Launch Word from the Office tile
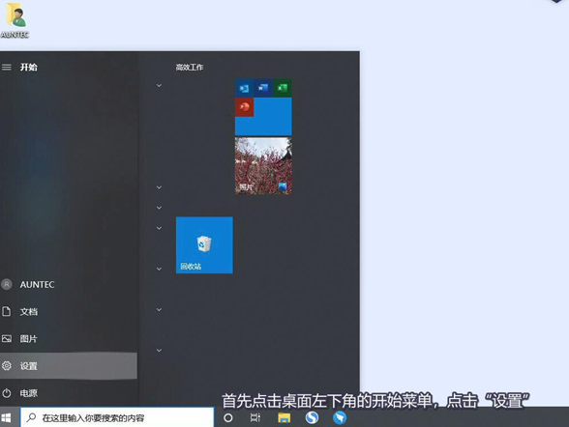Viewport: 569px width, 427px height. (263, 88)
